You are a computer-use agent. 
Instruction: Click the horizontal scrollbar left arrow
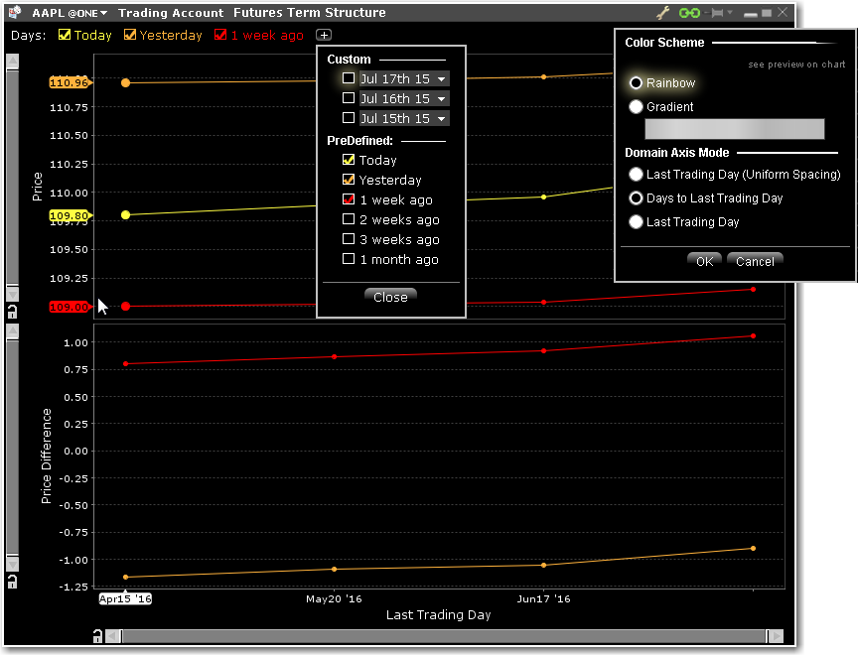click(x=113, y=636)
